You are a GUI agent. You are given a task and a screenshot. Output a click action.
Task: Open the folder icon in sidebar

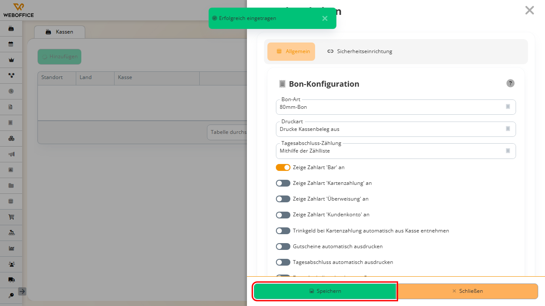11,185
